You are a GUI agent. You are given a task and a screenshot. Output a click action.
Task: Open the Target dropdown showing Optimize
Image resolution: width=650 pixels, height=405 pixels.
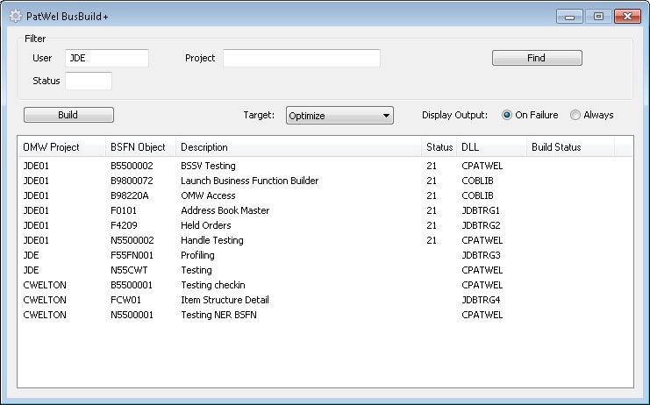[x=339, y=115]
